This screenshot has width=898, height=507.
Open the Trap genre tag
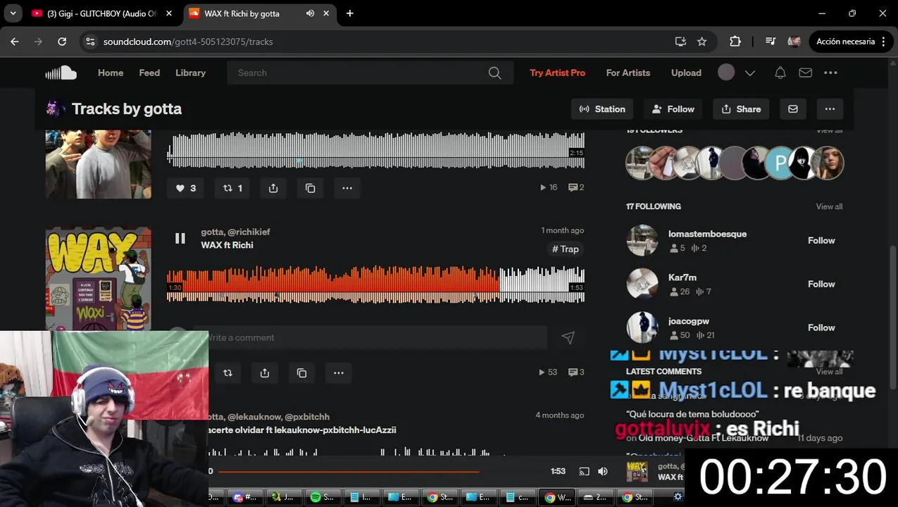point(566,249)
